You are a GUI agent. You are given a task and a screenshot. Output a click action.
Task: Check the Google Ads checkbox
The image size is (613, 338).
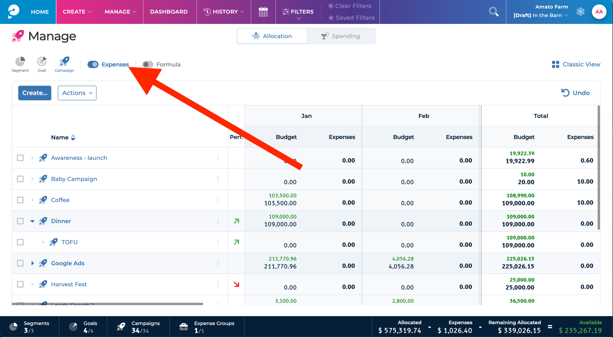20,263
